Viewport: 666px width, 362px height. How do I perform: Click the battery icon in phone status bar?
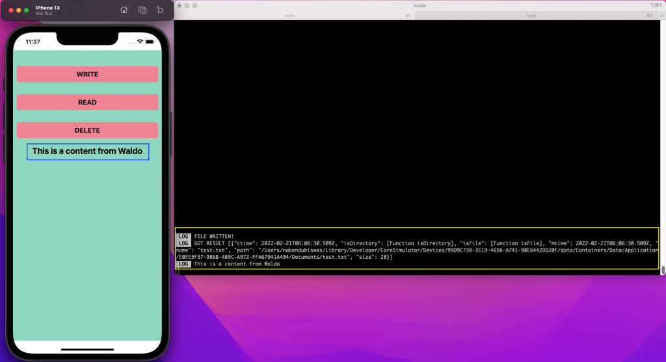coord(150,42)
